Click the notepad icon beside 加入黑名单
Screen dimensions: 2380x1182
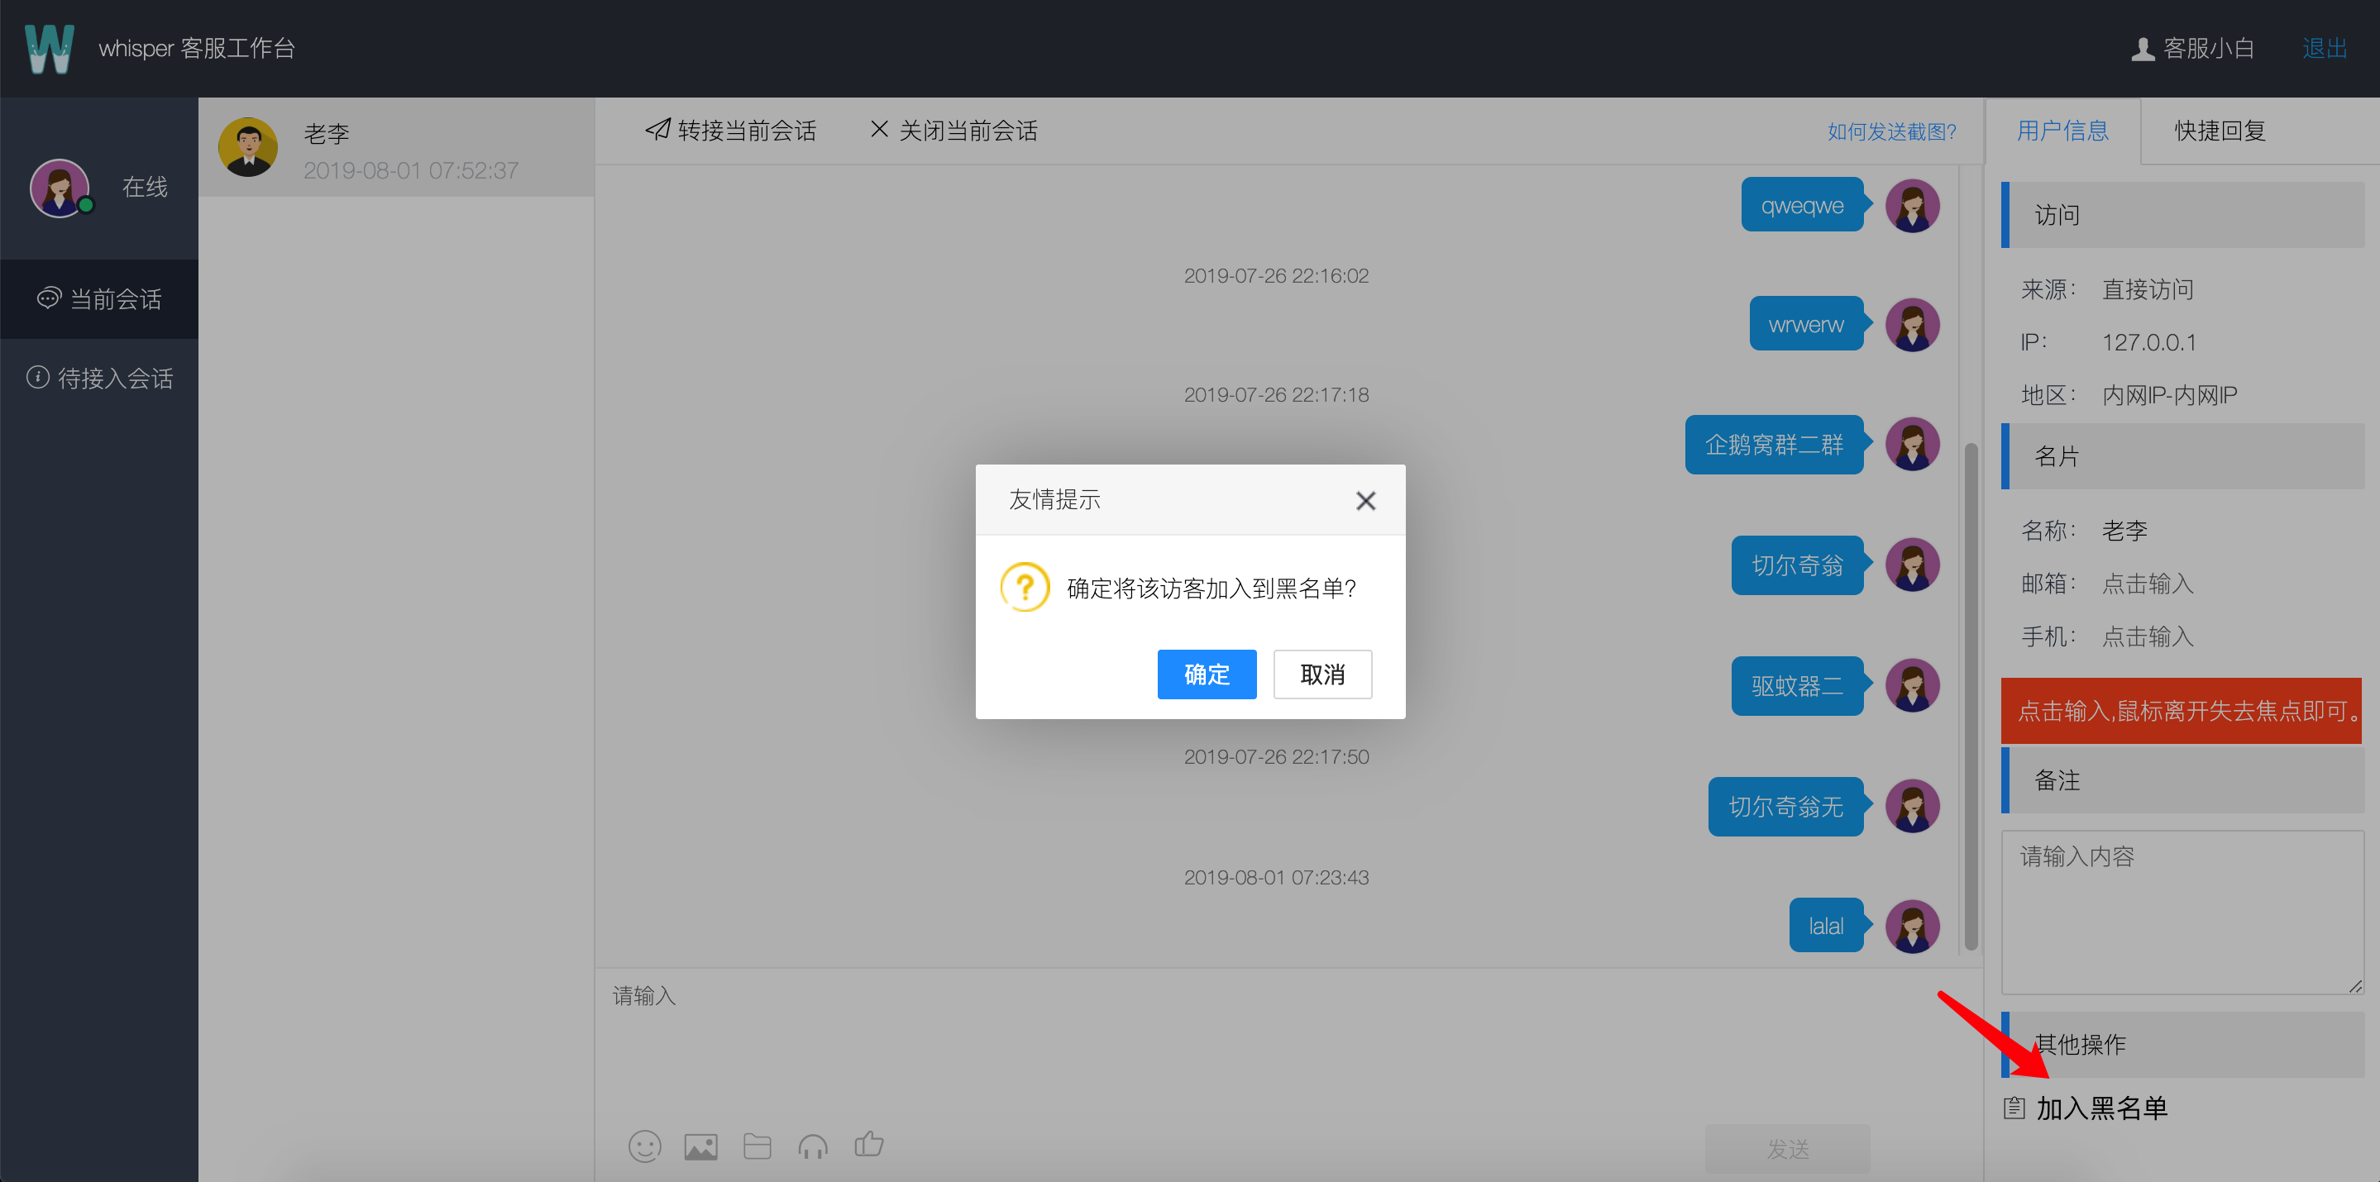(2014, 1108)
